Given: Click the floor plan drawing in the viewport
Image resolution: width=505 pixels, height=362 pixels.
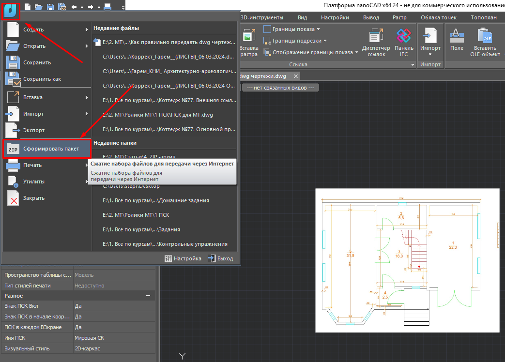Looking at the screenshot, I should tap(407, 260).
